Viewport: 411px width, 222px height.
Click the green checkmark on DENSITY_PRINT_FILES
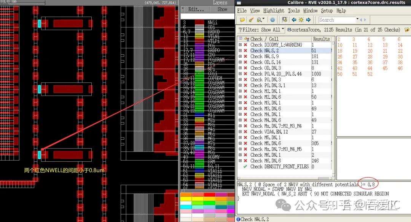point(245,166)
